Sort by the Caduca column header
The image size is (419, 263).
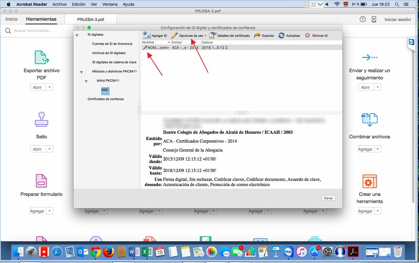tap(215, 42)
